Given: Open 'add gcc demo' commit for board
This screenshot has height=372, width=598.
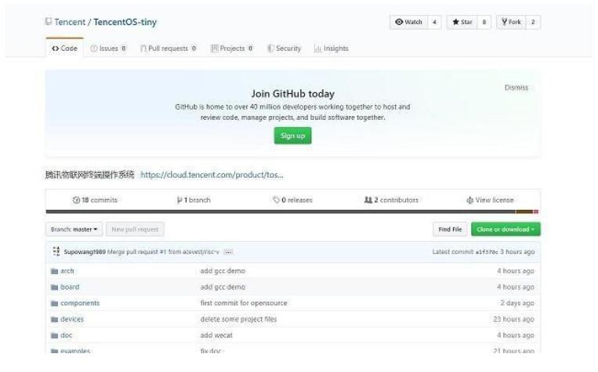Looking at the screenshot, I should 223,287.
